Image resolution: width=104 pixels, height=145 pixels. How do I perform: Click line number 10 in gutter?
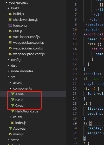(75, 29)
